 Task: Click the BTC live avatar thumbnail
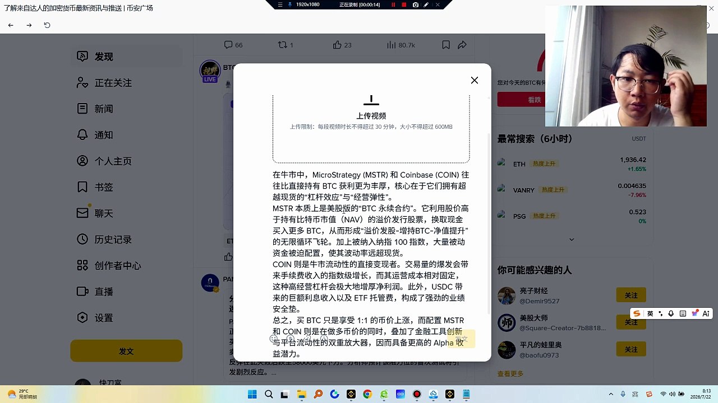point(210,71)
